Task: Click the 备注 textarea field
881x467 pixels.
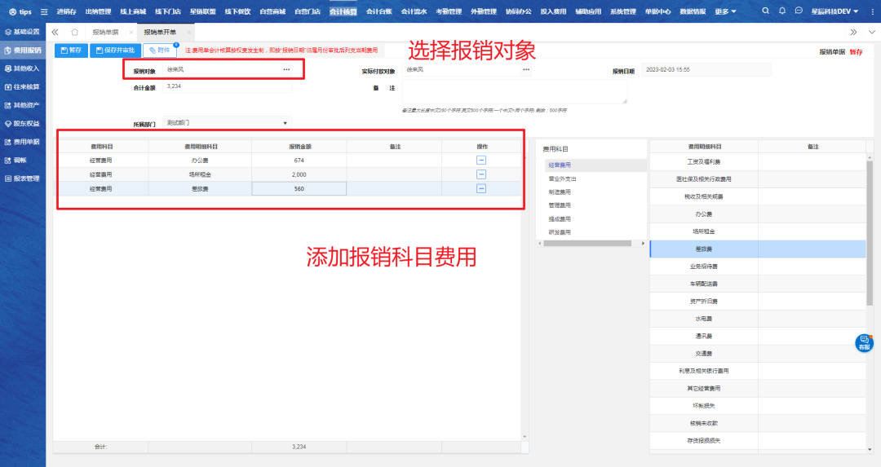Action: click(x=514, y=91)
